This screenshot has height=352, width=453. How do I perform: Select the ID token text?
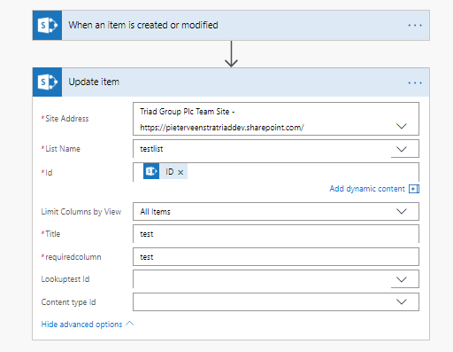[x=170, y=172]
